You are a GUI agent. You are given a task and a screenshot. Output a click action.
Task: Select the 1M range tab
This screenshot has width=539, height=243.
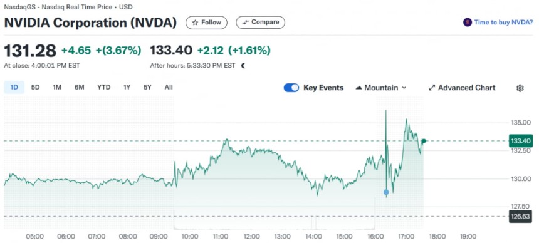click(x=57, y=87)
